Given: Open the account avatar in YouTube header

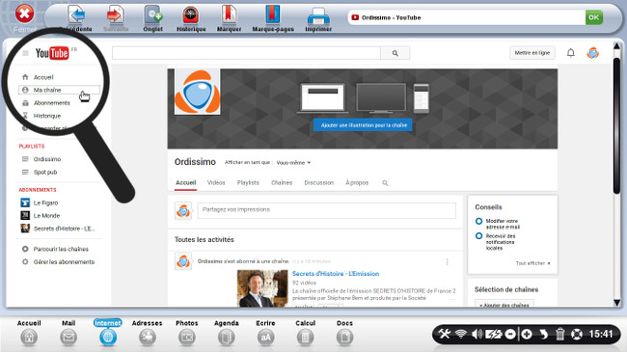Looking at the screenshot, I should [592, 53].
